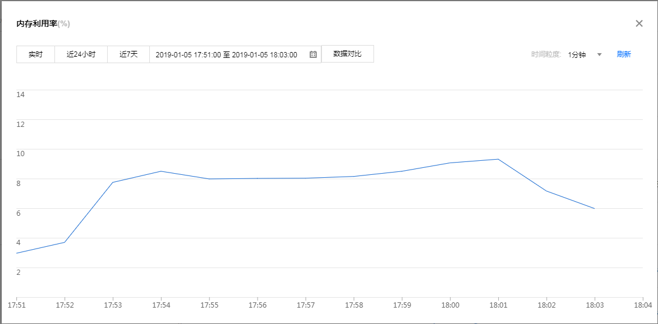Pick the chart line point at 17:53
This screenshot has height=324, width=658.
[112, 182]
